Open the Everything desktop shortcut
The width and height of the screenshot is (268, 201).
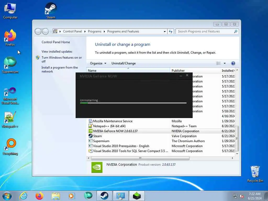coord(10,147)
